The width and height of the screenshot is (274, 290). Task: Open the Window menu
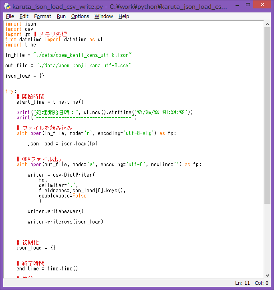[x=104, y=16]
